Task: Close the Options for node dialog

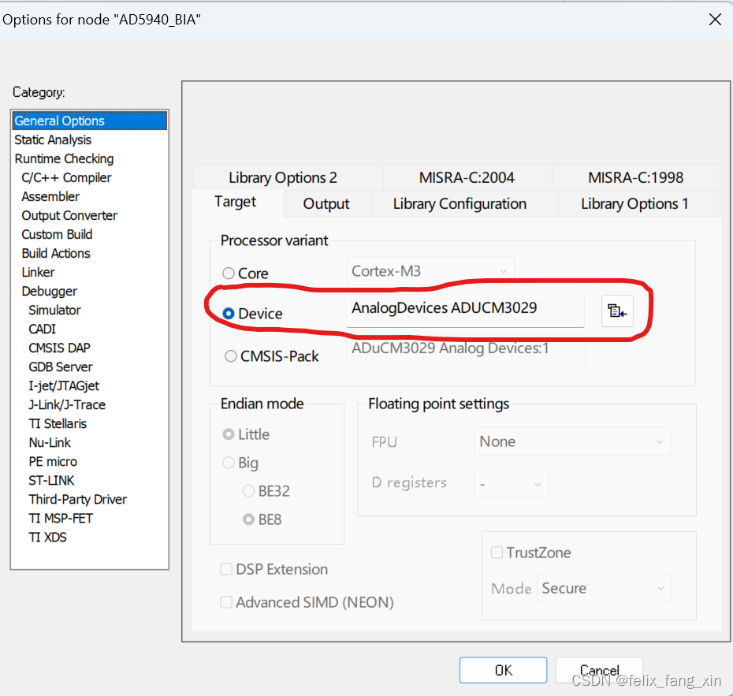Action: 715,20
